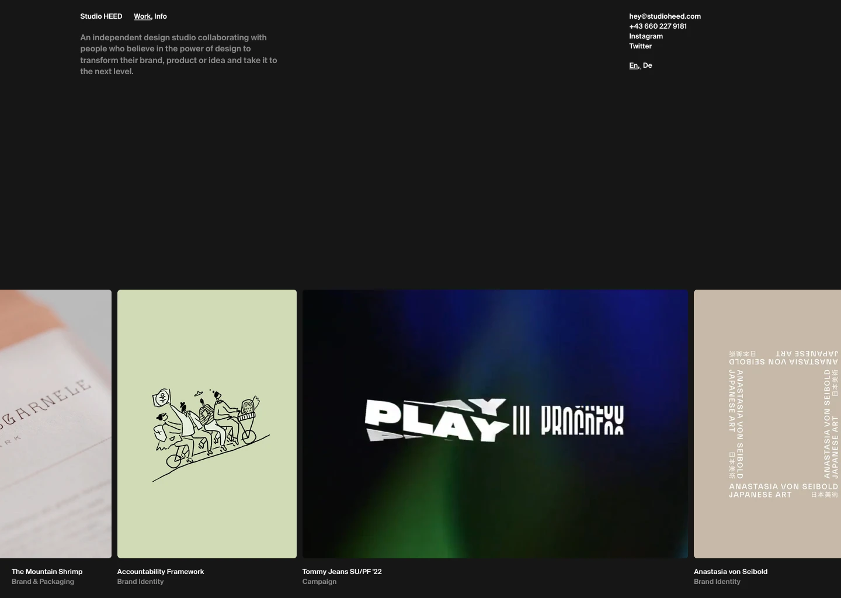Open the Accountability Framework illustration thumbnail
The height and width of the screenshot is (598, 841).
tap(207, 423)
